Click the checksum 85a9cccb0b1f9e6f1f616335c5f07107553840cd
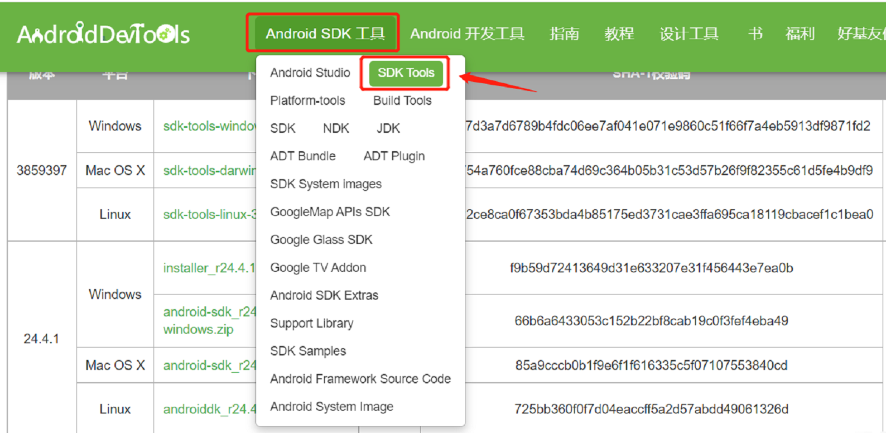The image size is (886, 433). pos(651,365)
